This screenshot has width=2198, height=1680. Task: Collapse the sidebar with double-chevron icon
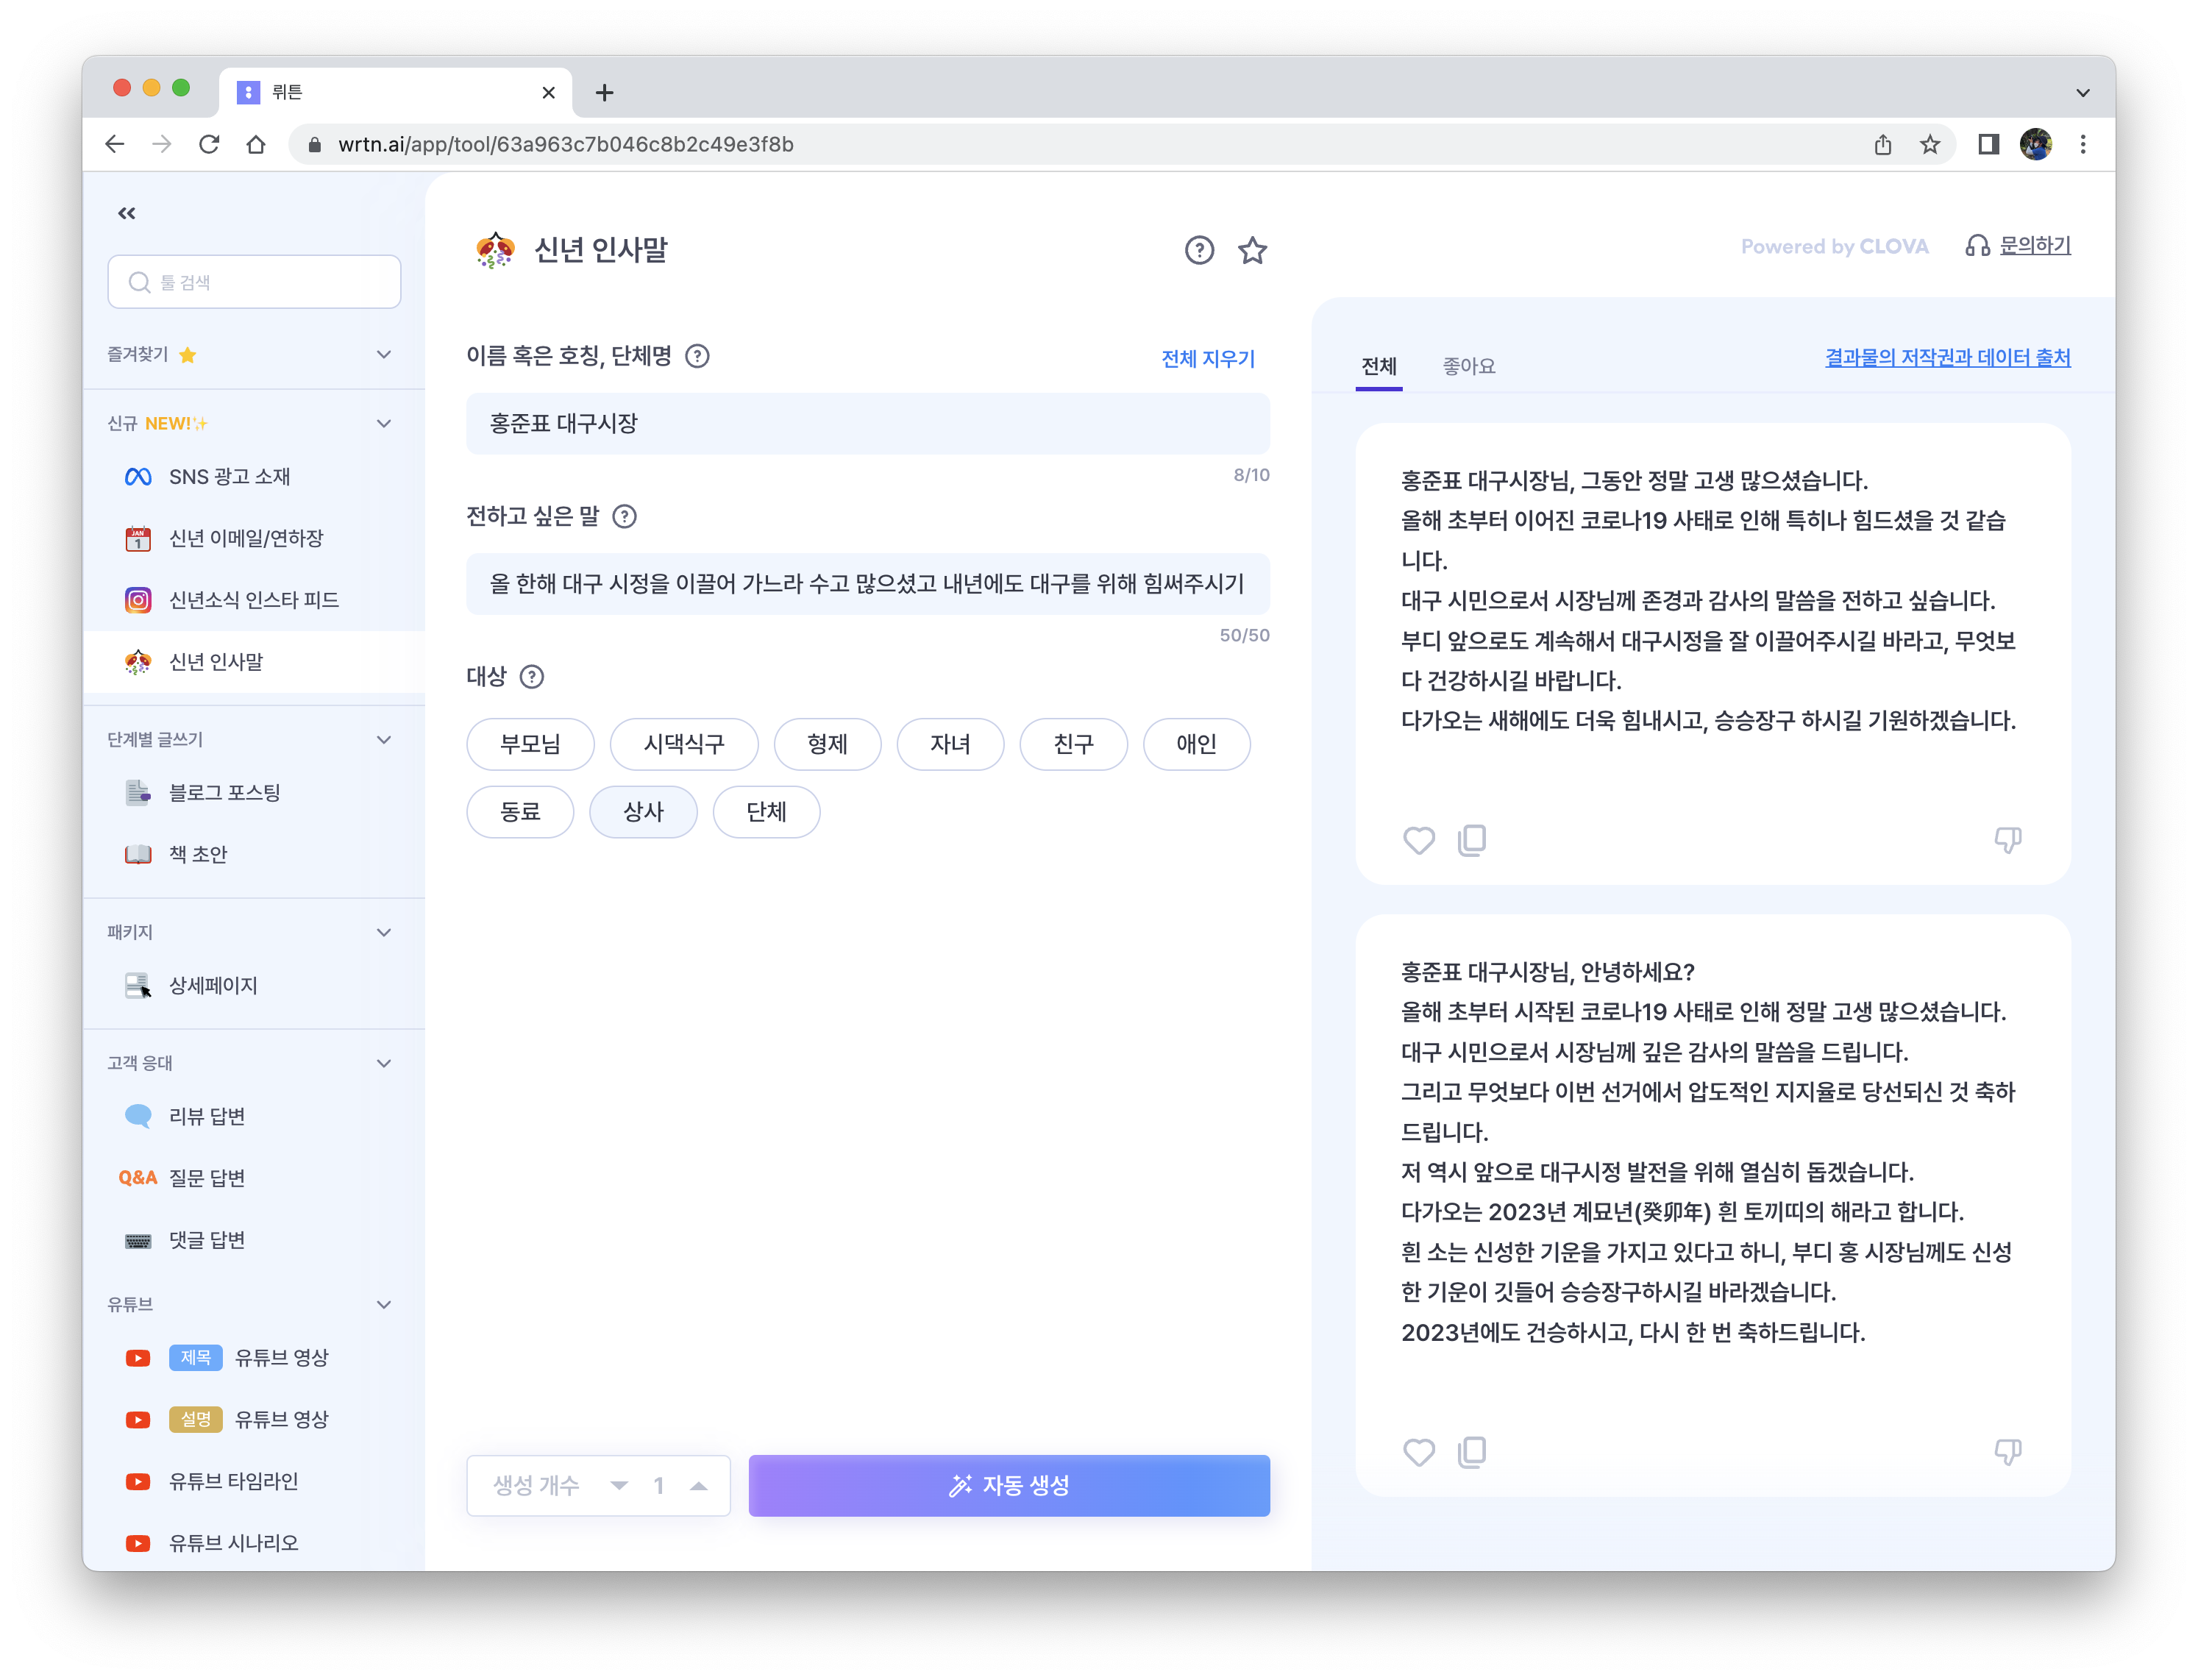[127, 213]
